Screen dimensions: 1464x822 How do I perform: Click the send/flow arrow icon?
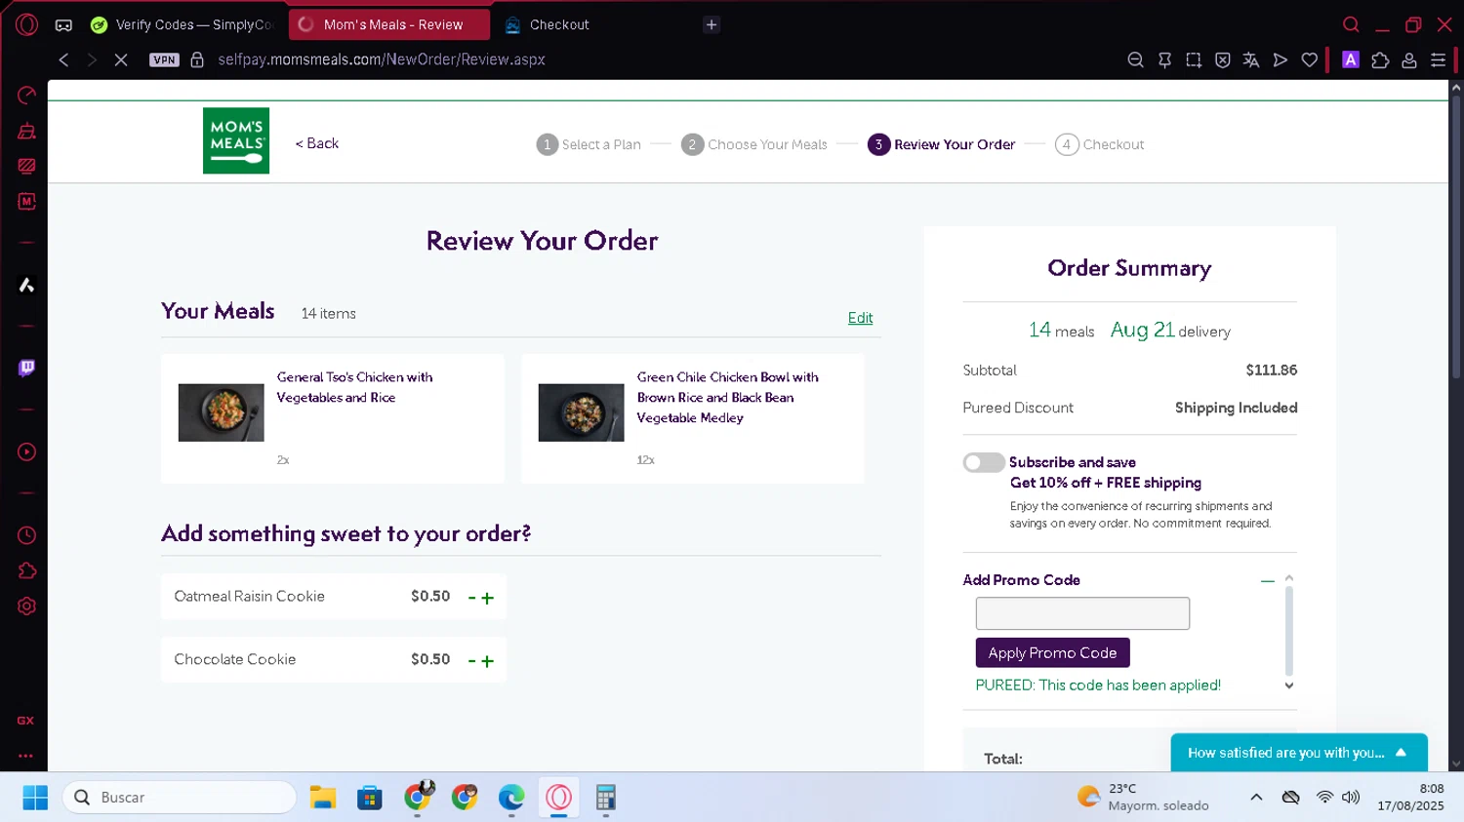pyautogui.click(x=1281, y=59)
